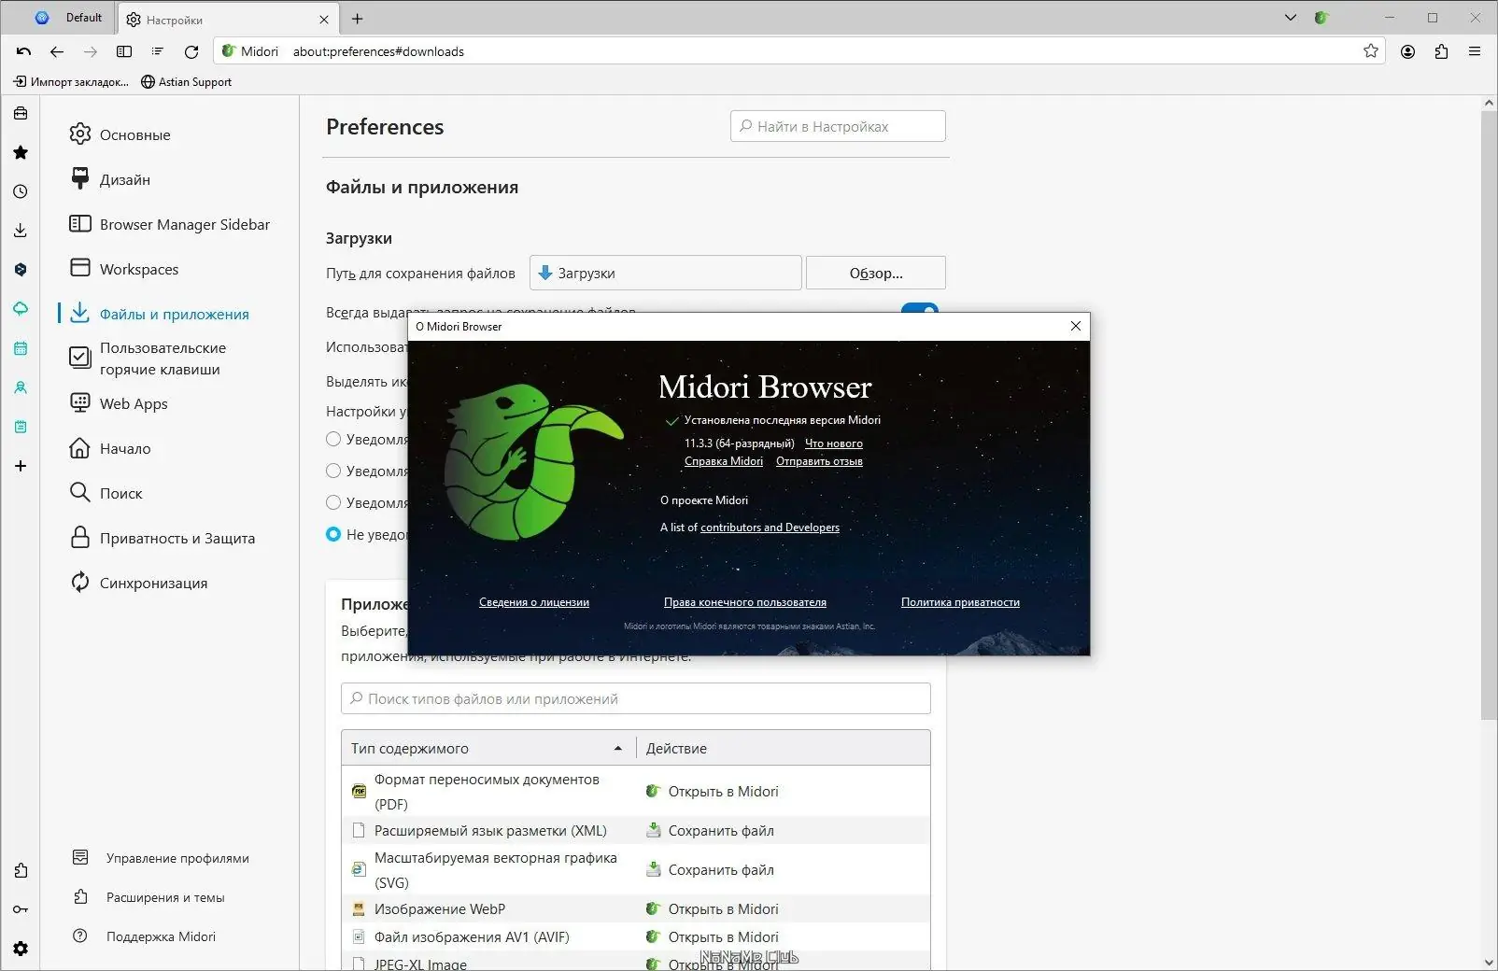Select the third Уведомлять radio option
The width and height of the screenshot is (1498, 971).
pos(333,502)
